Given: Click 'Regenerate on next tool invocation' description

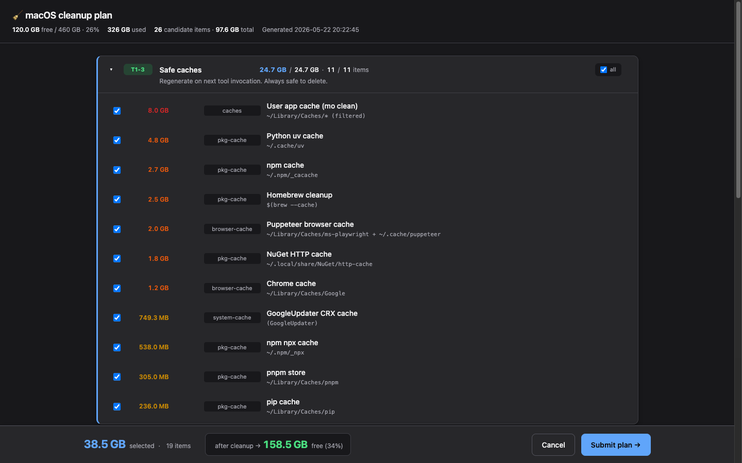Looking at the screenshot, I should (243, 81).
